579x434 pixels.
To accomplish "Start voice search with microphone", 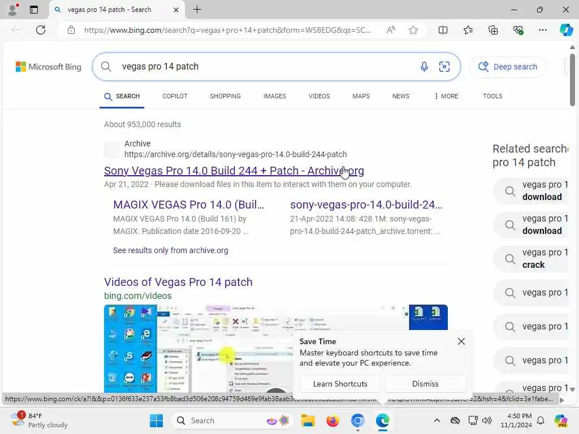I will [x=424, y=67].
